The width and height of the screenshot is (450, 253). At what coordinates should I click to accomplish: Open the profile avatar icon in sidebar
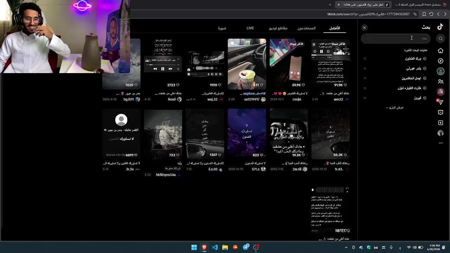click(x=441, y=133)
